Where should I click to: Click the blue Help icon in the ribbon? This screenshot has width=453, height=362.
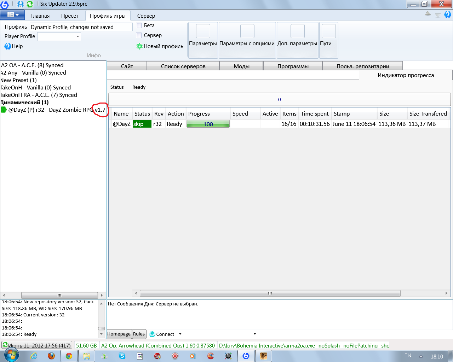pyautogui.click(x=7, y=46)
